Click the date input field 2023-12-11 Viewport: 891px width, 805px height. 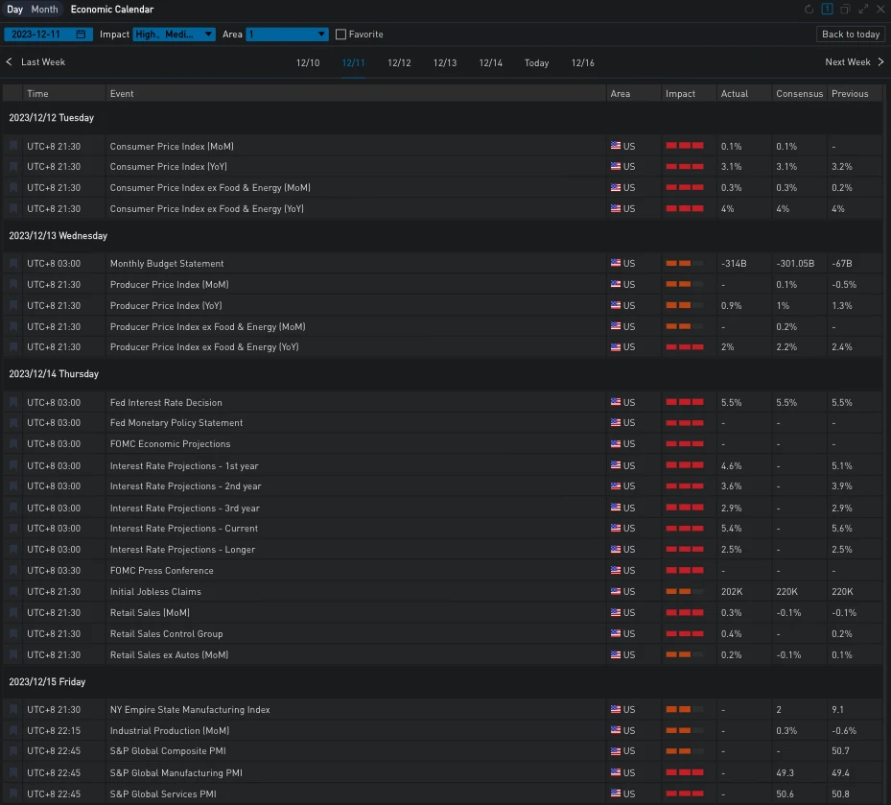pyautogui.click(x=38, y=35)
